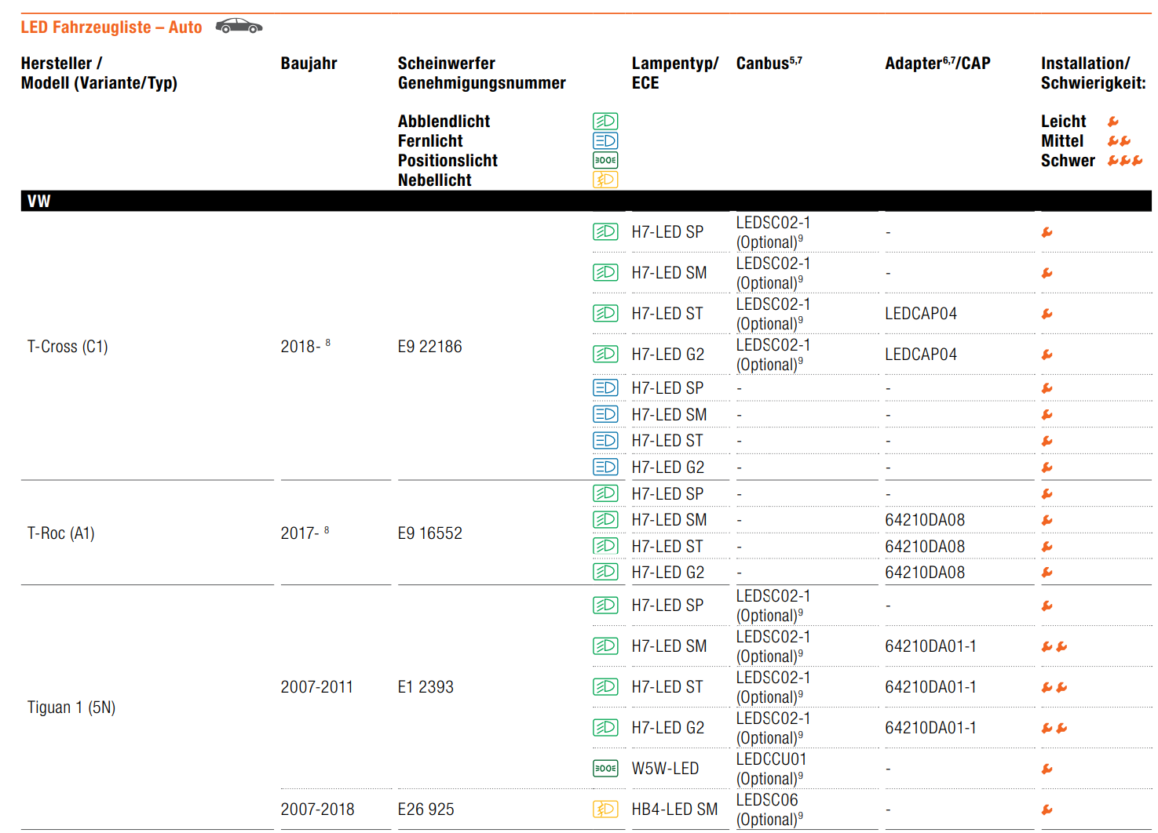Click the 'Positionslicht' legend label
The height and width of the screenshot is (833, 1158).
447,161
